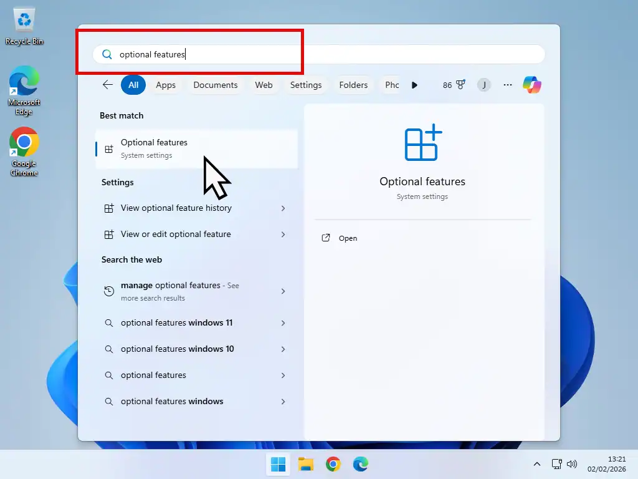Expand the View optional feature history result

(283, 208)
